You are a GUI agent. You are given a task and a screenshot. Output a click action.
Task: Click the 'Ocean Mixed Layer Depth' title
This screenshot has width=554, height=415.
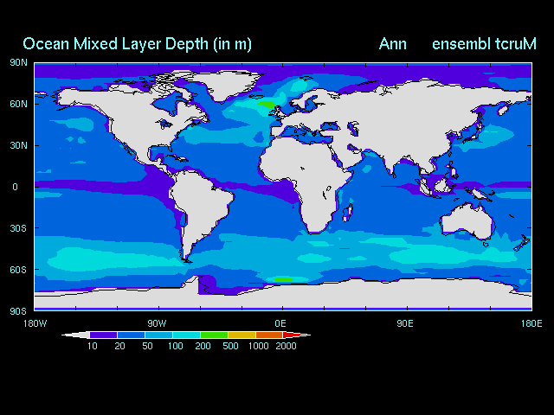point(137,43)
